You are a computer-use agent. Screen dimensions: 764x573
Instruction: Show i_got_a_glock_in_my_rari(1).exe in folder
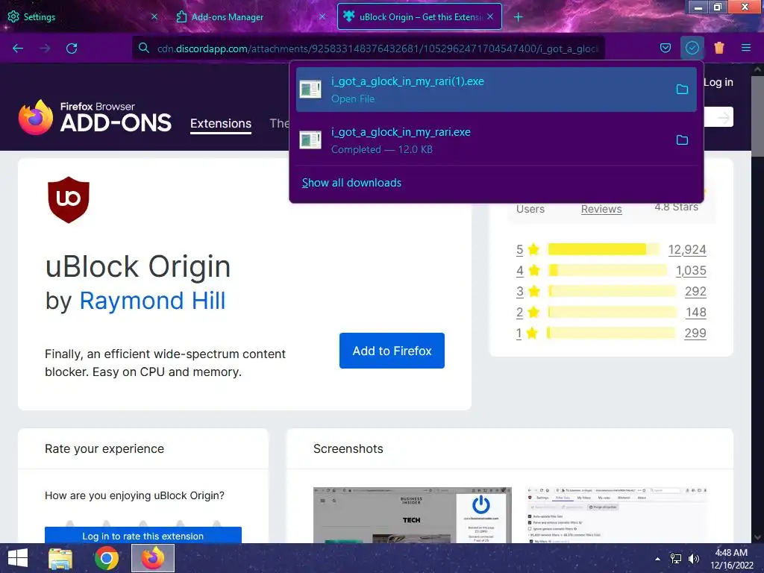point(682,90)
